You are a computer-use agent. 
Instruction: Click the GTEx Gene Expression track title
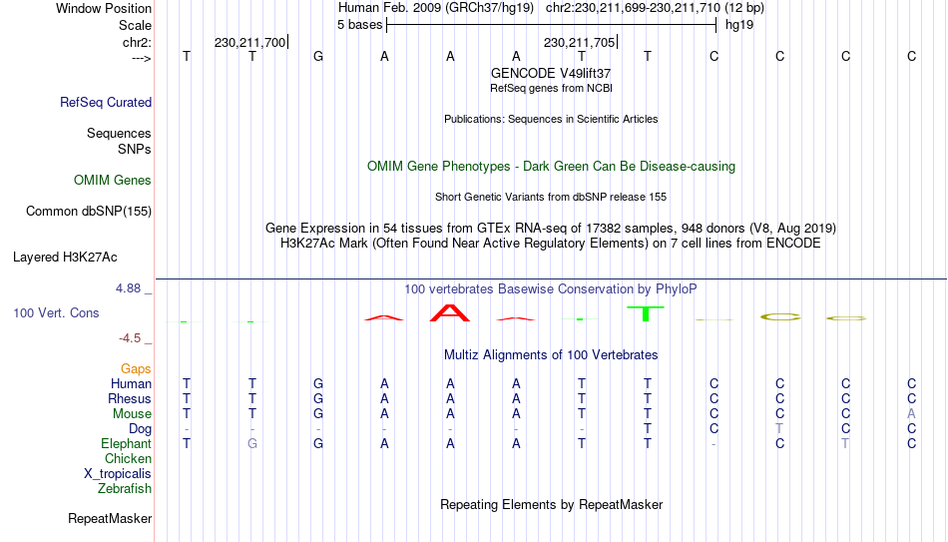click(x=551, y=228)
